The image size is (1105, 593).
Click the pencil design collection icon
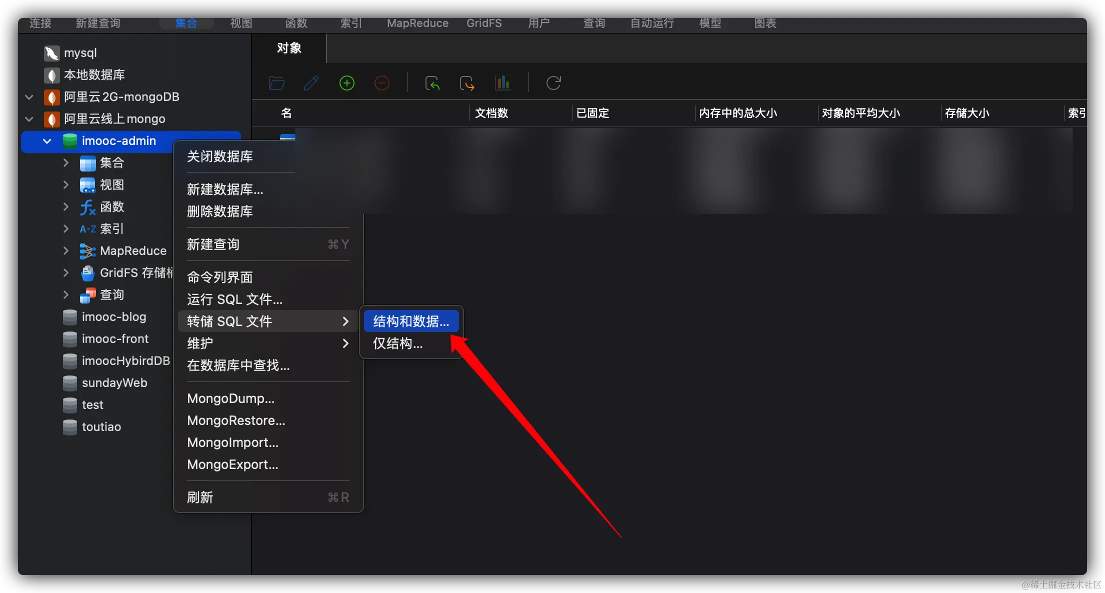coord(311,83)
